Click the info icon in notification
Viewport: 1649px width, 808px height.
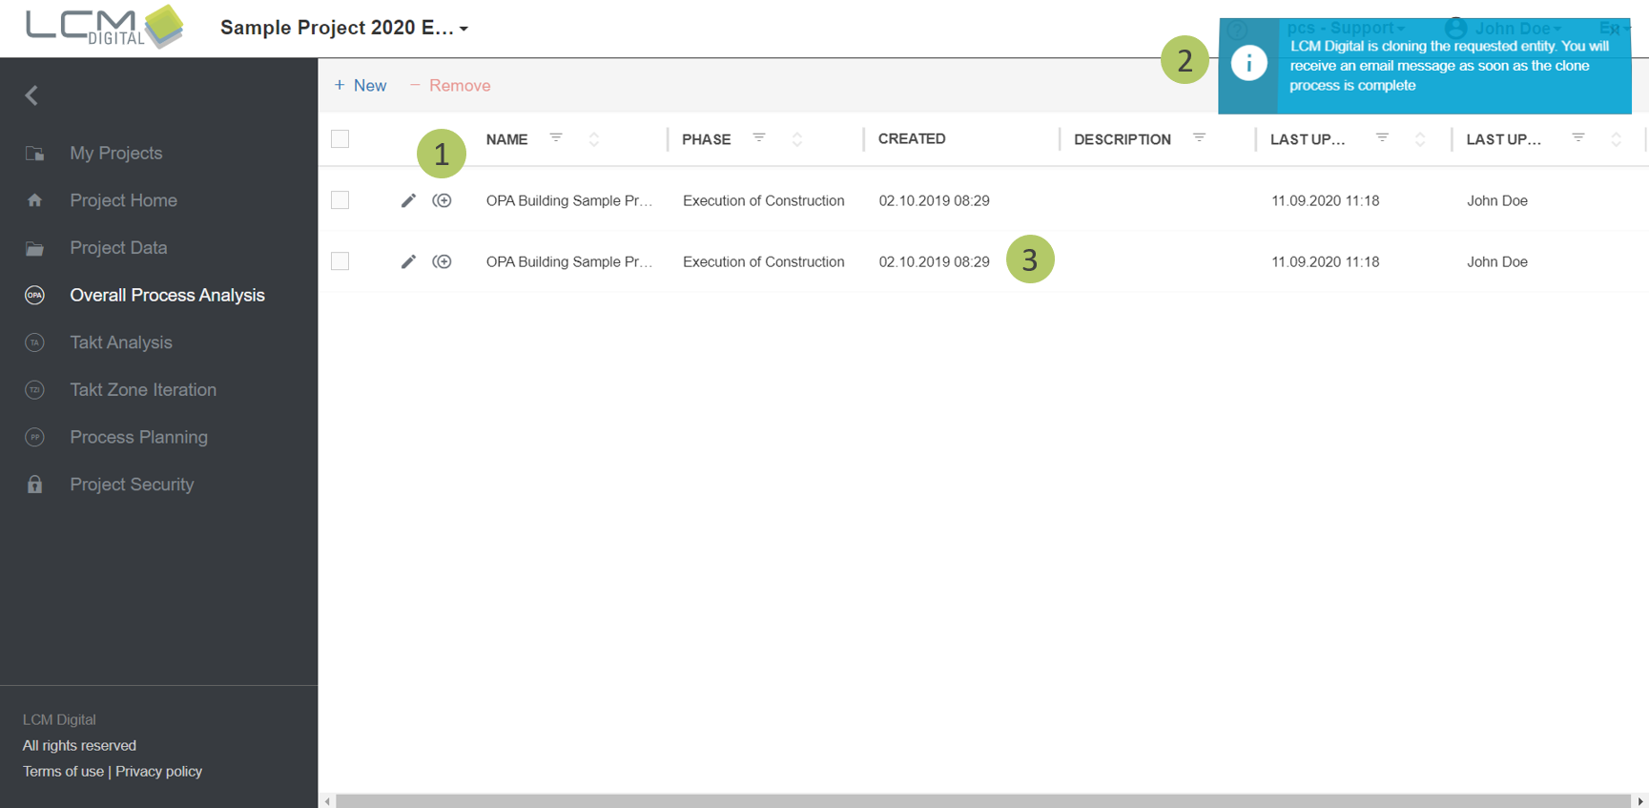pos(1248,63)
